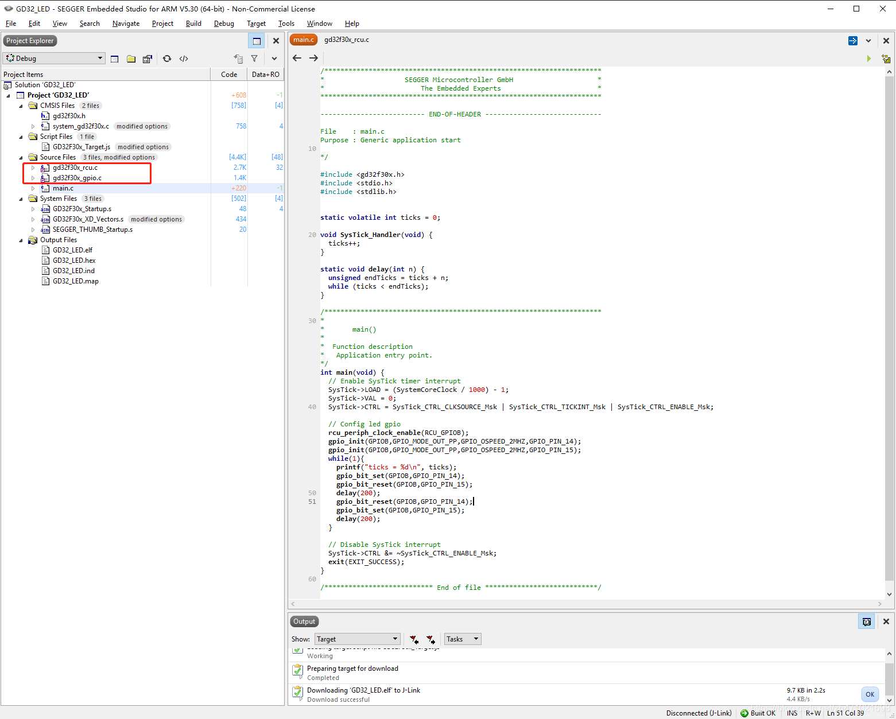Click the Disconnected (J-Link) status
Screen dimensions: 896x719
pyautogui.click(x=699, y=713)
